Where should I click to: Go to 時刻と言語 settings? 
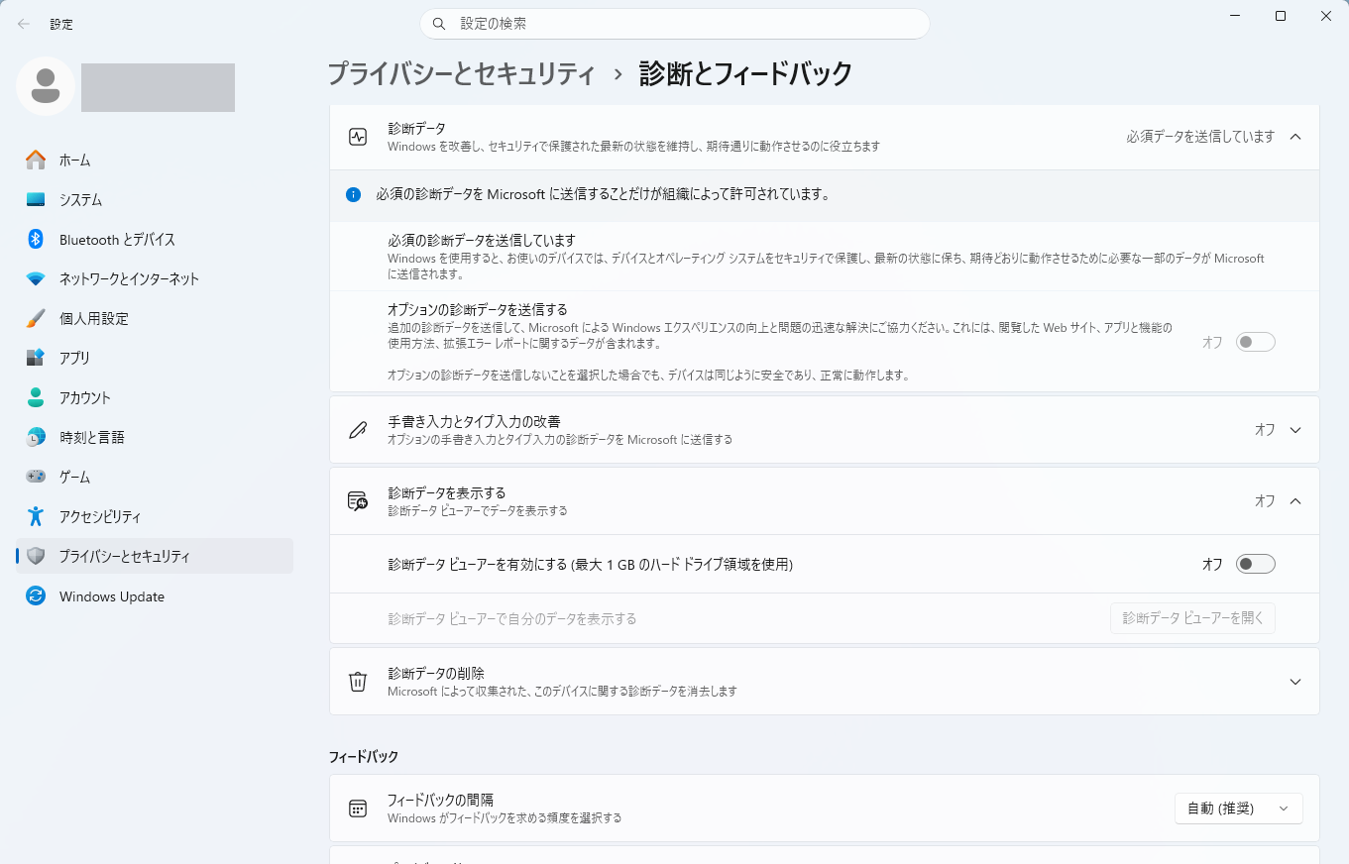tap(155, 437)
